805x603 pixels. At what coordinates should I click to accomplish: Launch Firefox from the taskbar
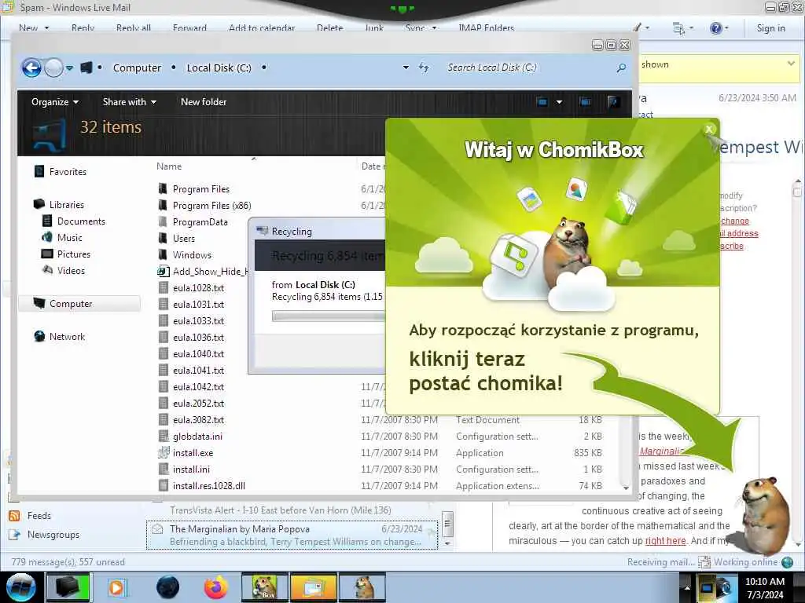click(216, 587)
